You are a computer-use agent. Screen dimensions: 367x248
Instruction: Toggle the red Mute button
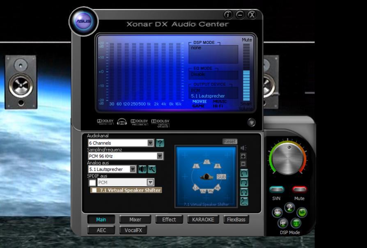tap(299, 189)
